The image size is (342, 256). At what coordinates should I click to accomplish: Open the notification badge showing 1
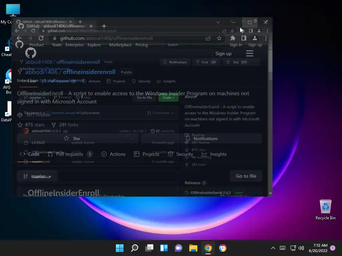[333, 248]
